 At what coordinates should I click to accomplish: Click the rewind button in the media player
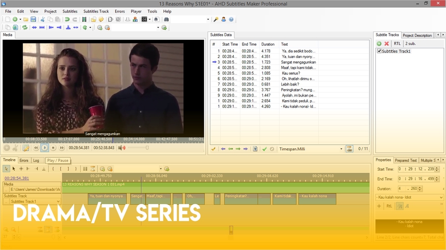tap(36, 147)
